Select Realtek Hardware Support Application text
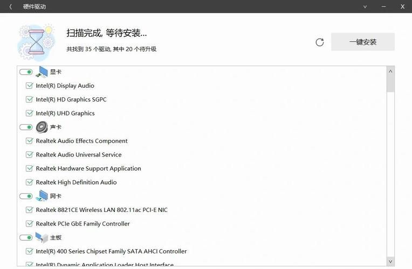This screenshot has width=412, height=269. [x=88, y=168]
